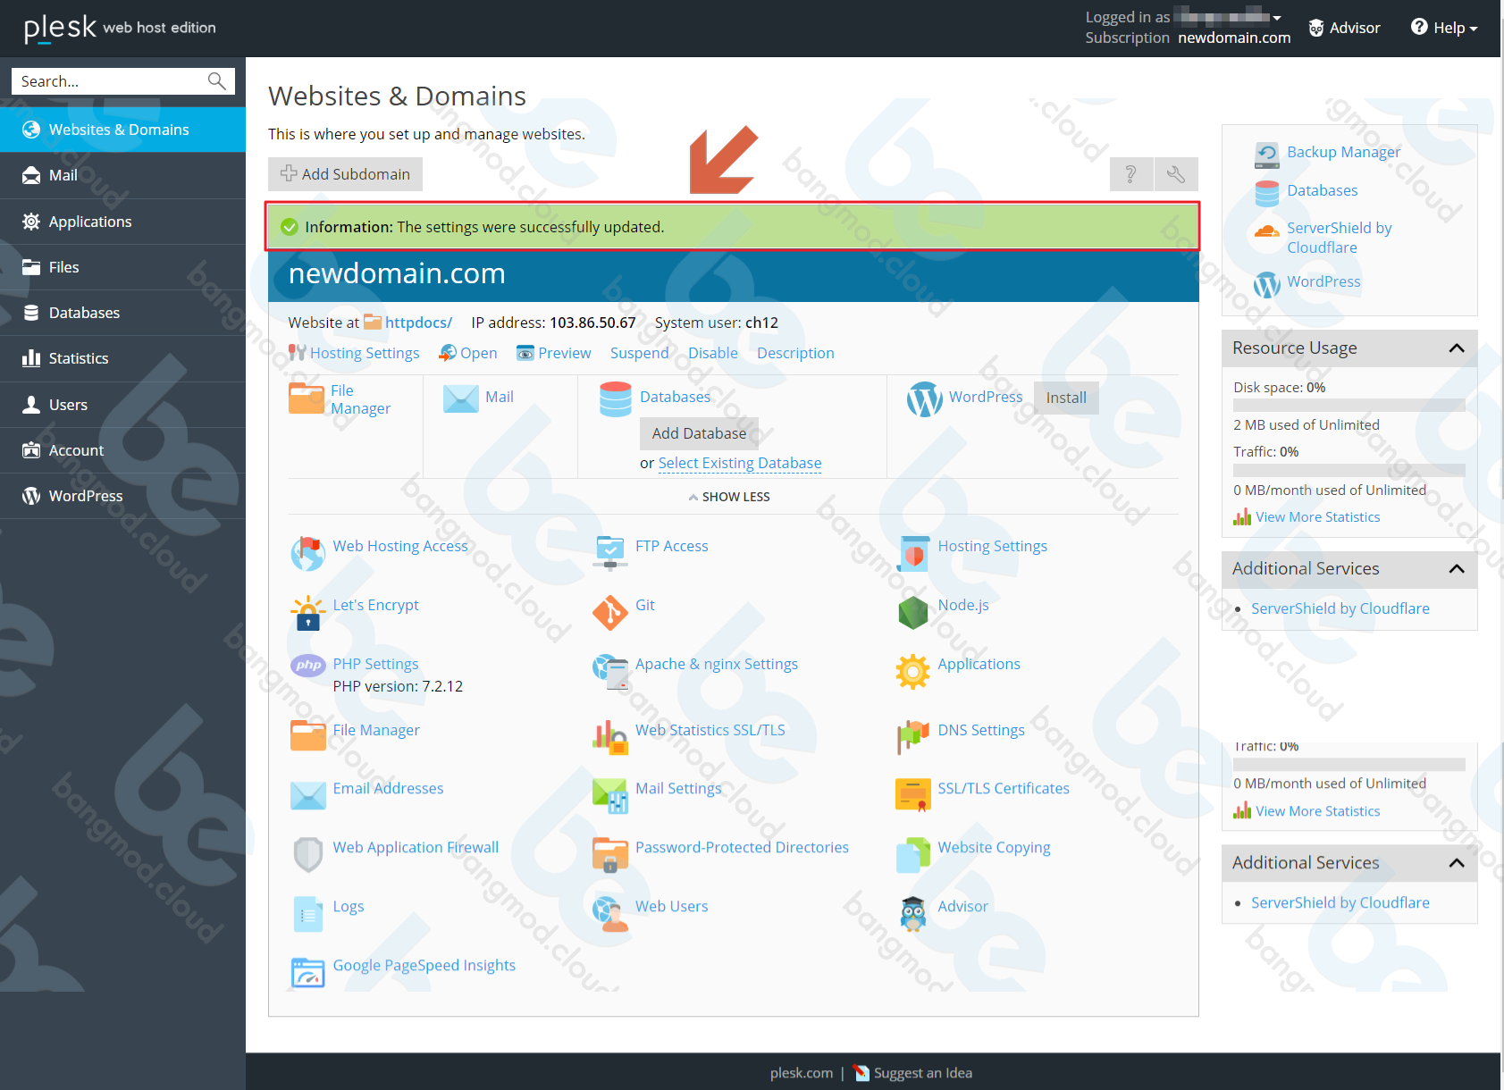Open the Password-Protected Directories icon
Viewport: 1504px width, 1090px height.
click(x=610, y=855)
